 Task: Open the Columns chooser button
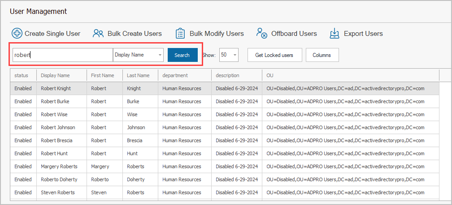(322, 55)
